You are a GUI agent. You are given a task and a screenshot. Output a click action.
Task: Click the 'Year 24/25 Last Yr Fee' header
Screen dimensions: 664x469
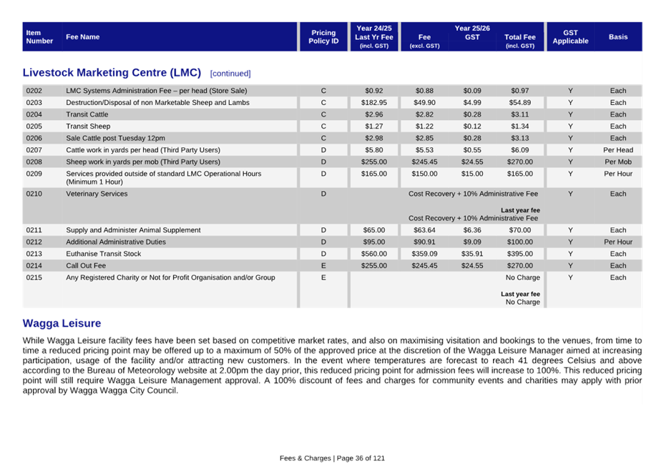click(x=374, y=37)
